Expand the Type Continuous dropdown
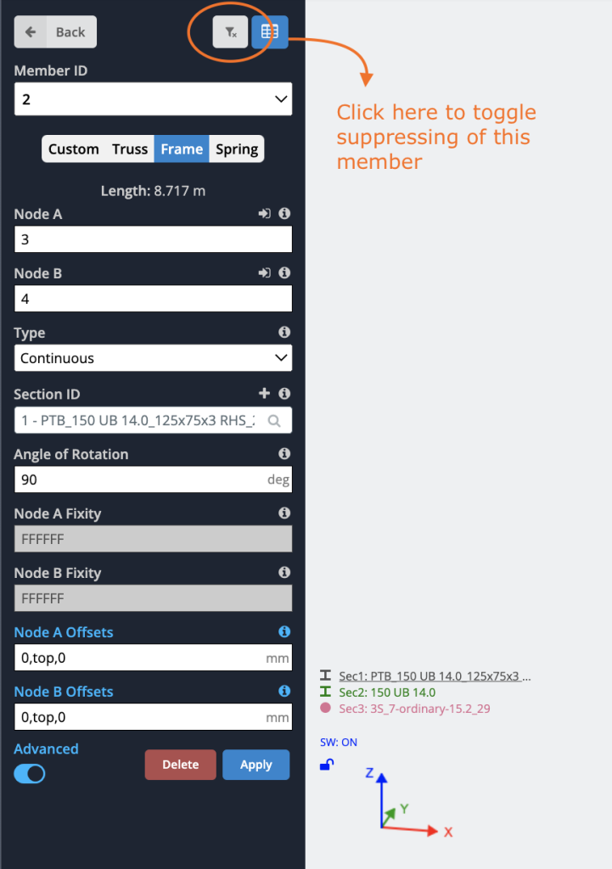This screenshot has width=612, height=869. coord(153,358)
